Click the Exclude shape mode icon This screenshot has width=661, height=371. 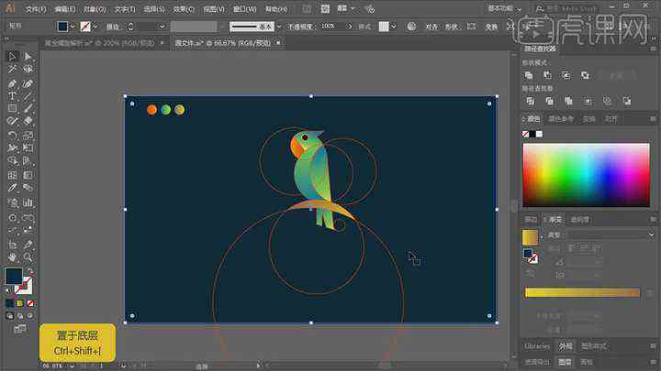pos(585,75)
